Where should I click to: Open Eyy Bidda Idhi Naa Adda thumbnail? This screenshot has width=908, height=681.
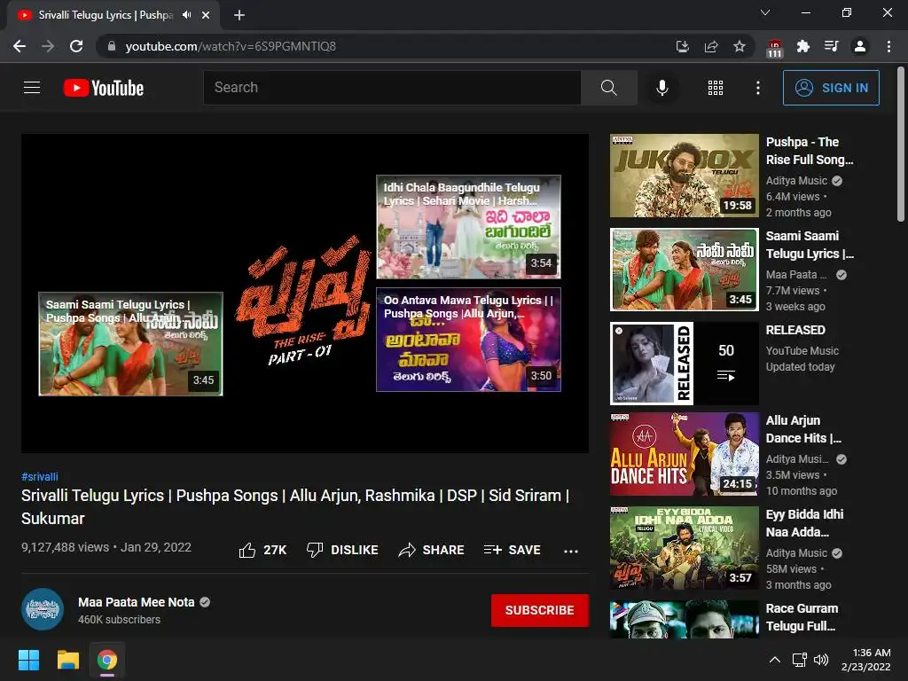point(685,548)
